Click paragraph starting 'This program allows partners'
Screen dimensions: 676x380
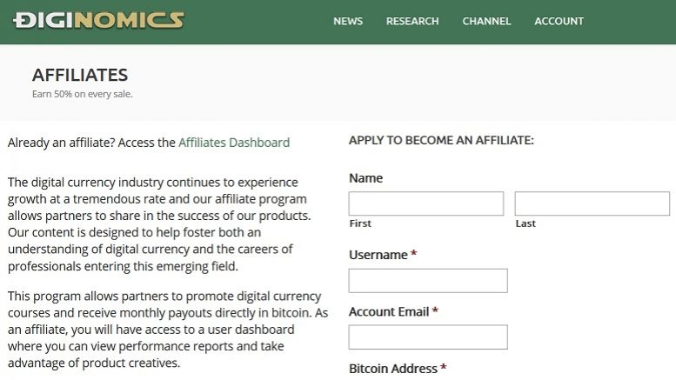168,330
